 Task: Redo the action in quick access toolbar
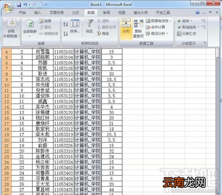[35, 5]
